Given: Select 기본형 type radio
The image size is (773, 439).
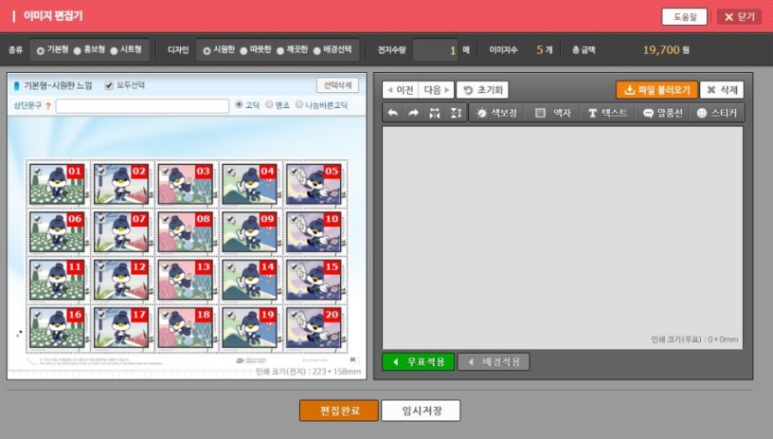Looking at the screenshot, I should click(x=41, y=50).
